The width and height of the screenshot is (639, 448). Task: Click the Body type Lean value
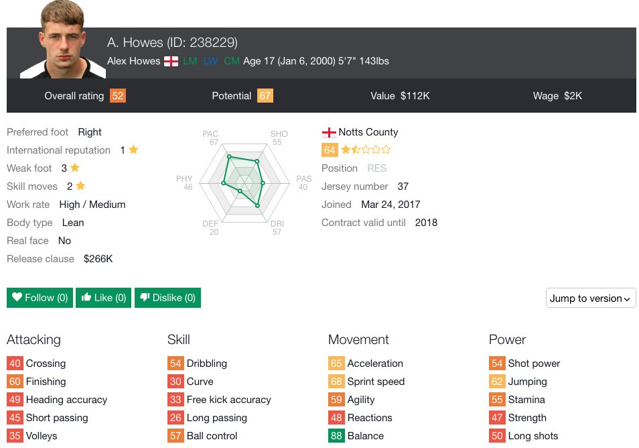tap(73, 223)
